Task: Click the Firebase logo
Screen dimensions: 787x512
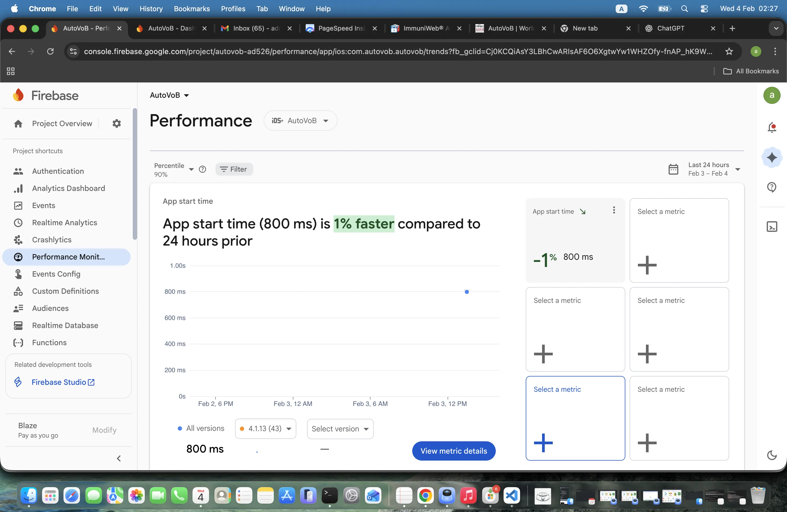Action: [x=46, y=95]
